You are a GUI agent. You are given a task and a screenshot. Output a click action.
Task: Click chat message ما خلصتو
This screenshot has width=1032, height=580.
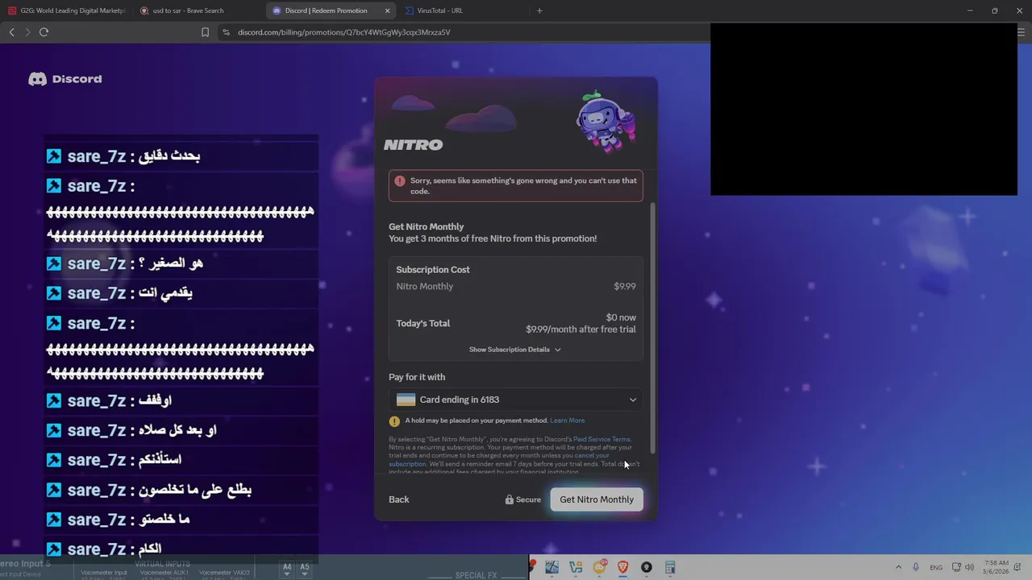click(164, 520)
